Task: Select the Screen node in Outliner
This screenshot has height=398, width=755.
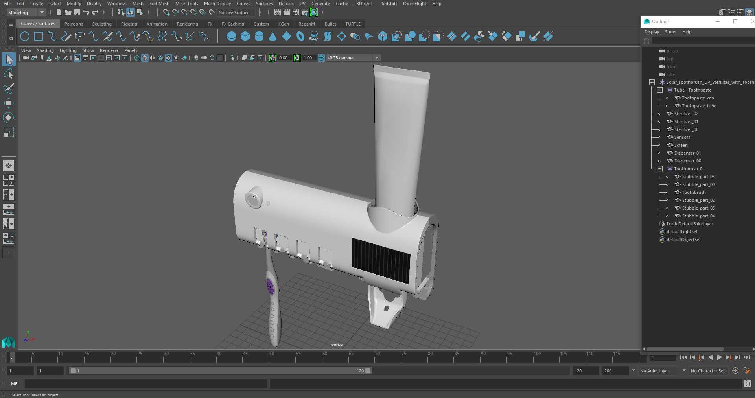Action: click(x=681, y=145)
